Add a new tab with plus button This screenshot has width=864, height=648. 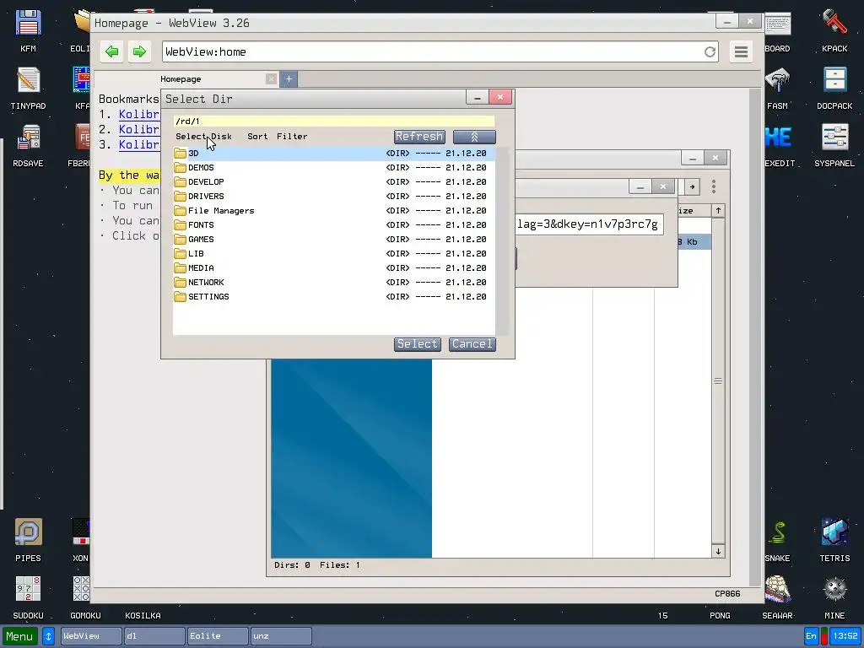(289, 78)
